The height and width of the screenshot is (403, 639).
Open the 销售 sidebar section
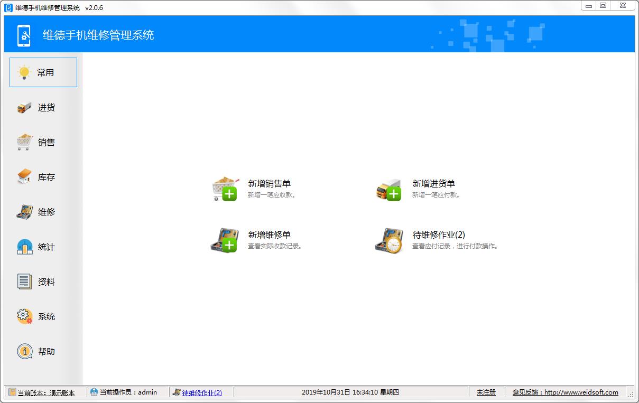[x=43, y=142]
